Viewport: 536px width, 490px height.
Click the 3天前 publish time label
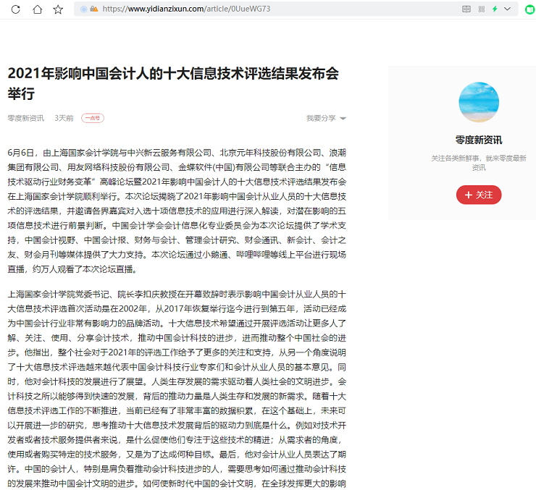(x=64, y=118)
